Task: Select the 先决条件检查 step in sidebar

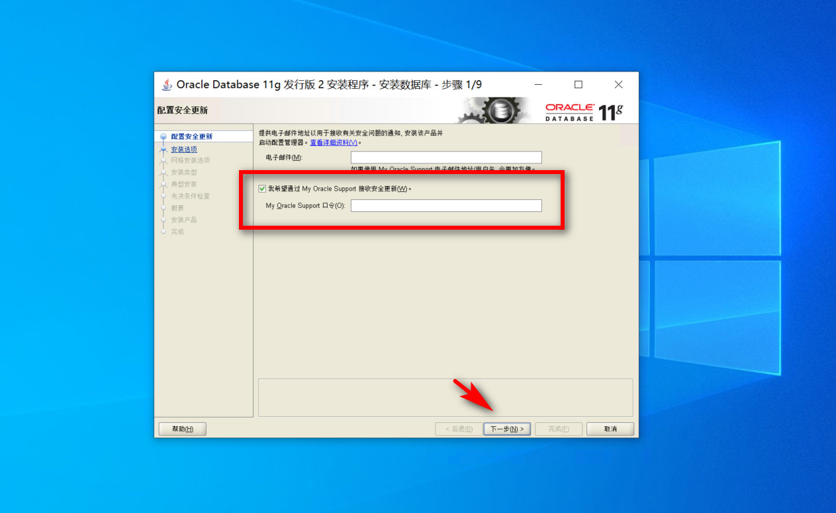Action: tap(190, 196)
